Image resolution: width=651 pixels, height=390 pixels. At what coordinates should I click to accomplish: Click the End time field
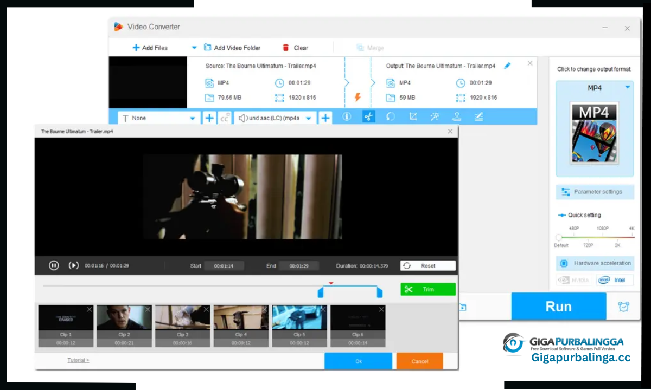(299, 266)
